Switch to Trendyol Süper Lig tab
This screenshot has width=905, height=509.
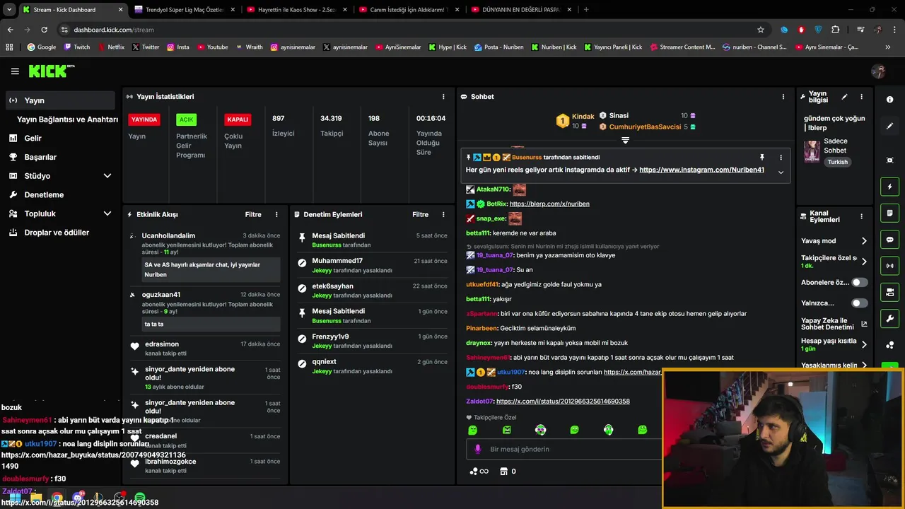coord(184,10)
